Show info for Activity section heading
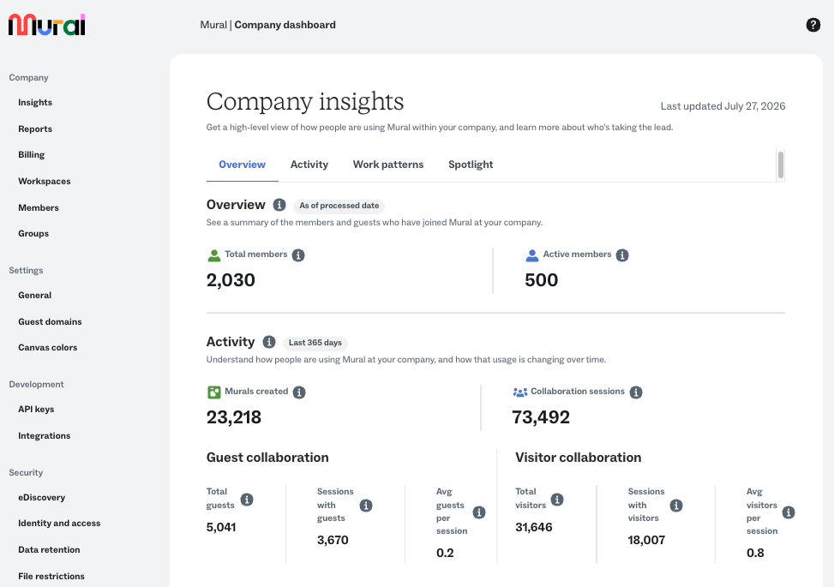 tap(269, 342)
